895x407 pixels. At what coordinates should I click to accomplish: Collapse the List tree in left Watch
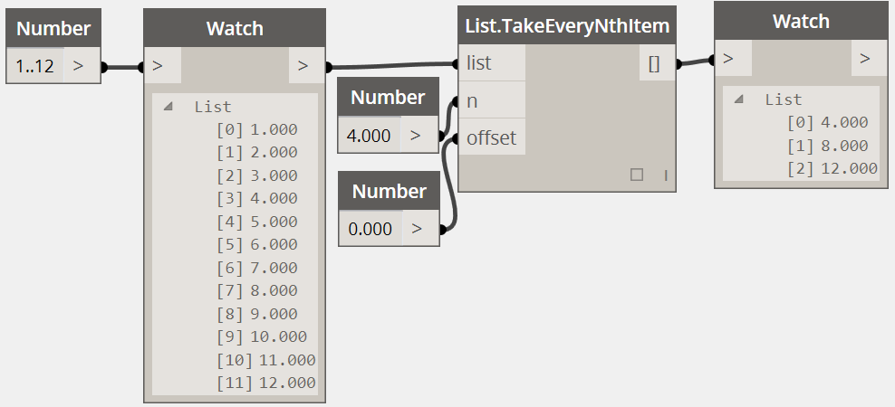(x=168, y=107)
